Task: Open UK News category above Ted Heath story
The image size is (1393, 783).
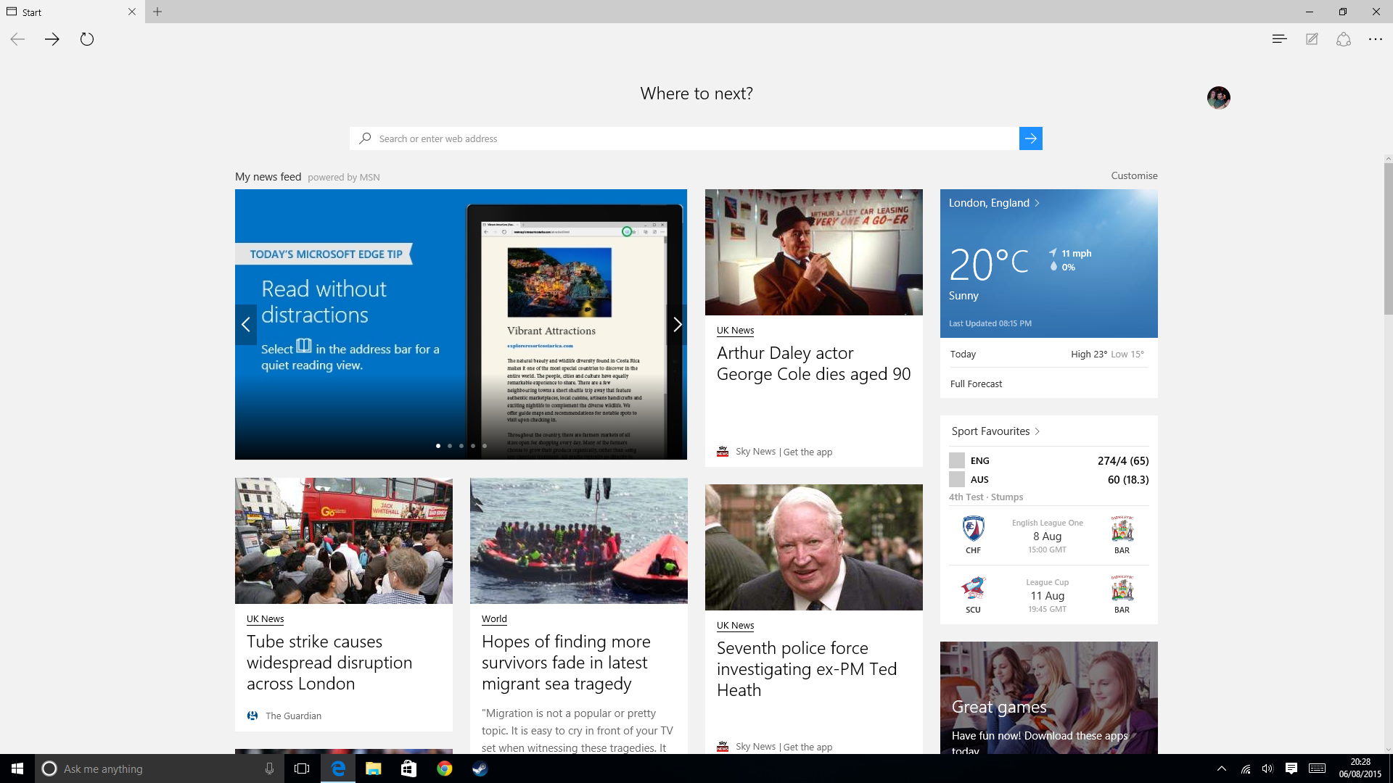Action: [x=735, y=625]
